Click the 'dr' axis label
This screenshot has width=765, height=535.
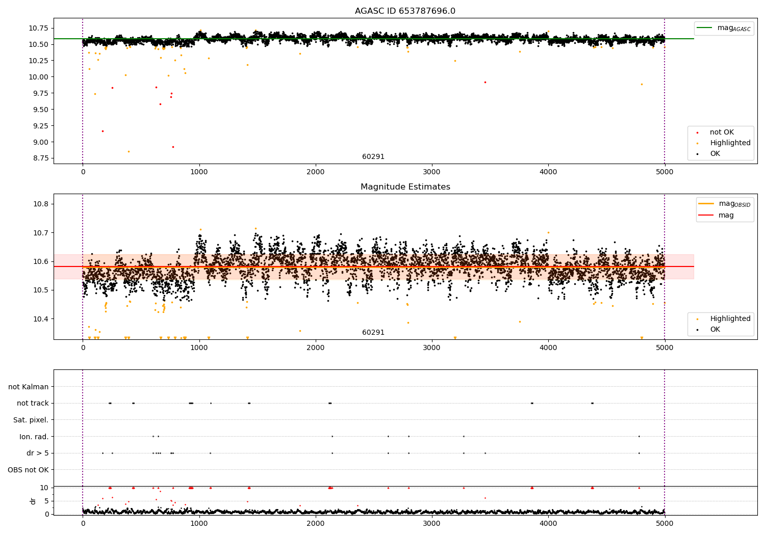tap(33, 501)
